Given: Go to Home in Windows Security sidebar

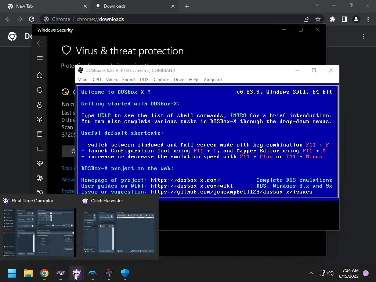Looking at the screenshot, I should point(40,75).
